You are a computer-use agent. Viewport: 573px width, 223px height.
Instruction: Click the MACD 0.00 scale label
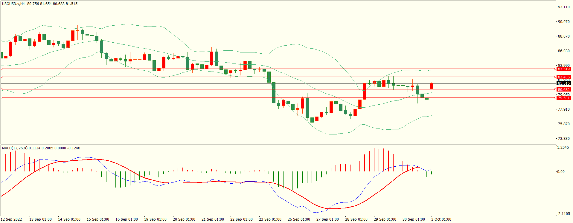561,172
